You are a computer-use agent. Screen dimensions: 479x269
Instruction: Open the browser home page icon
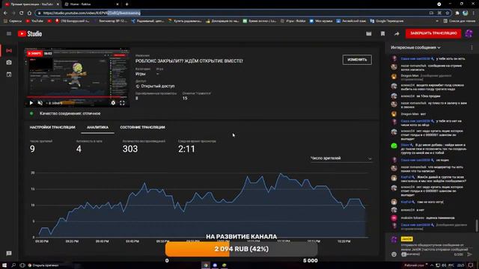tap(29, 13)
